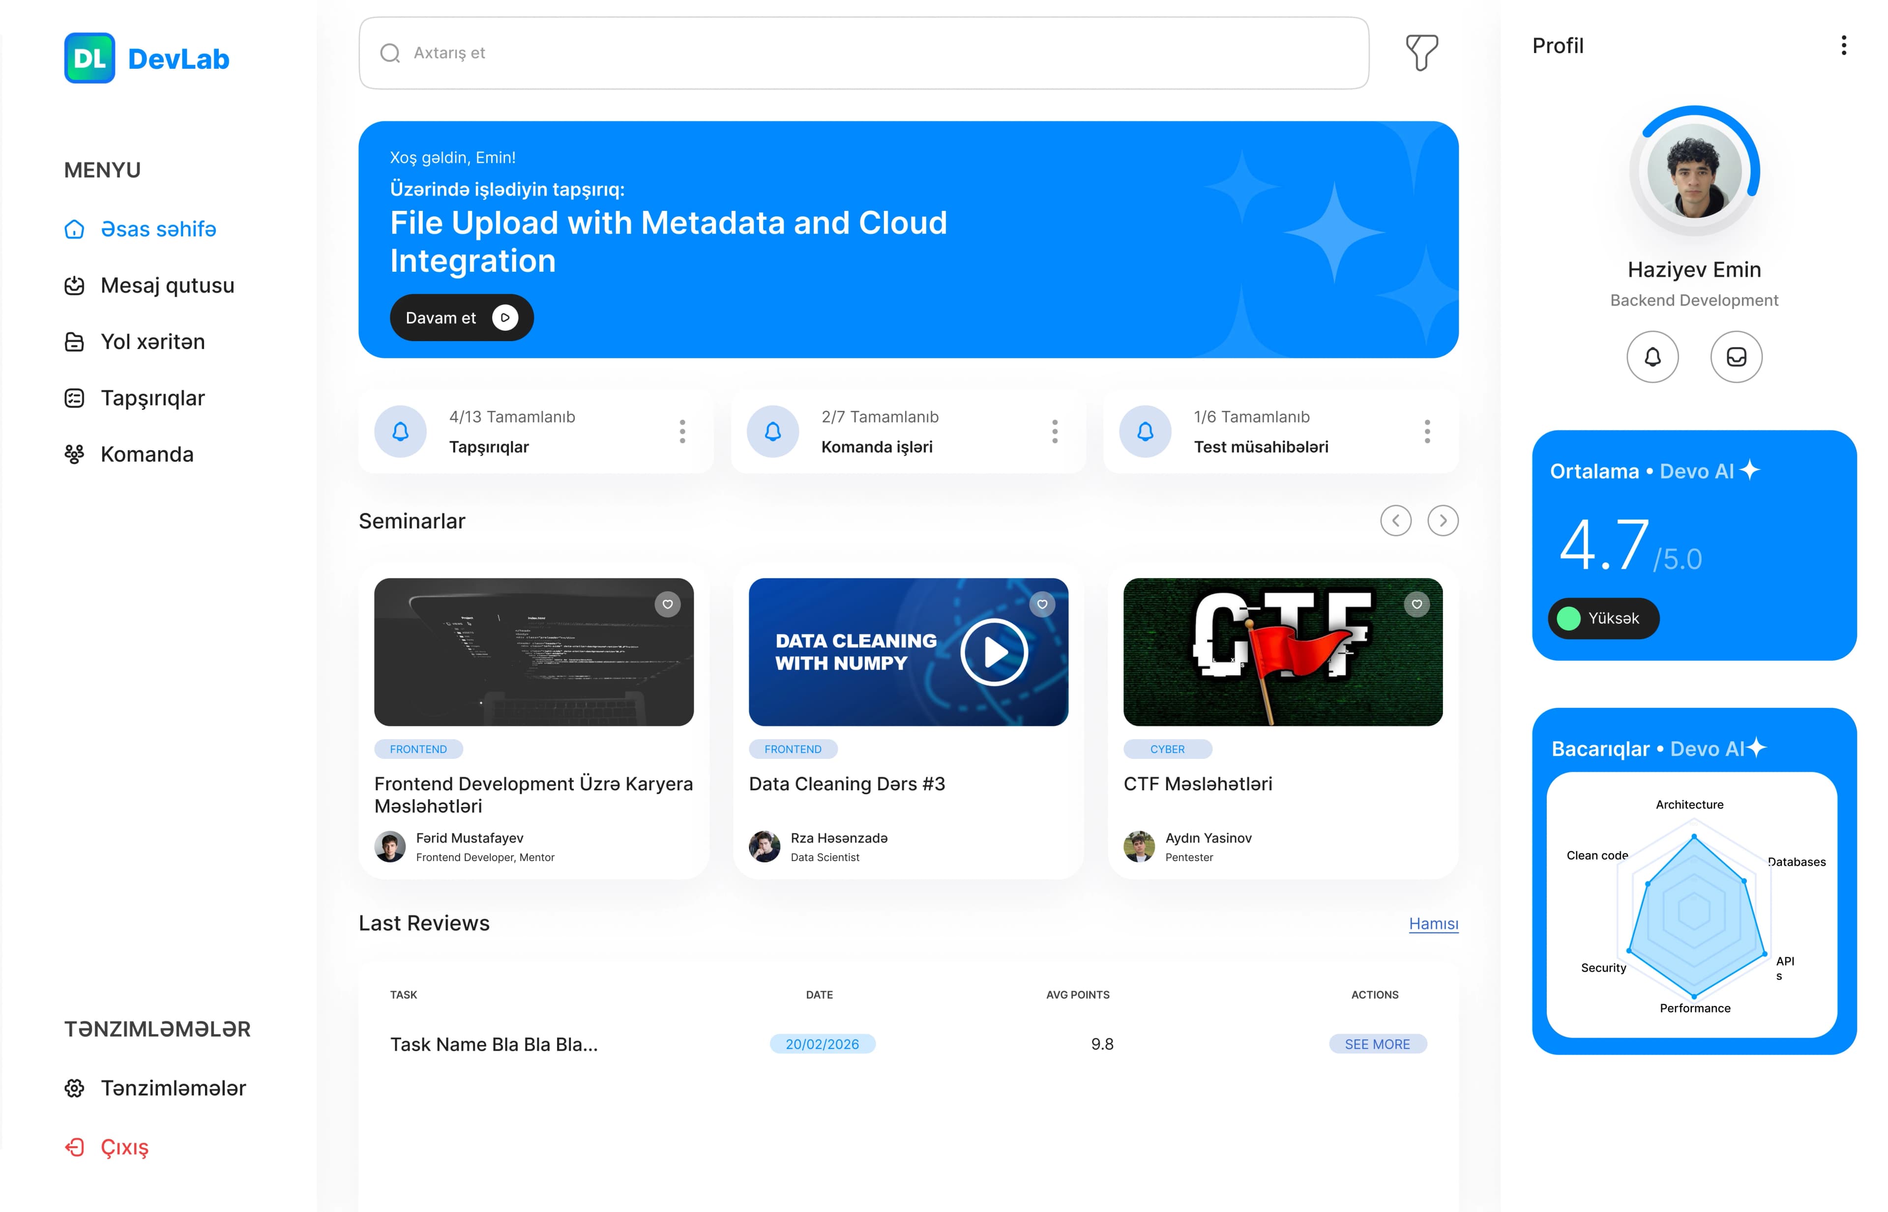
Task: Open profile notifications bell icon
Action: coord(1652,357)
